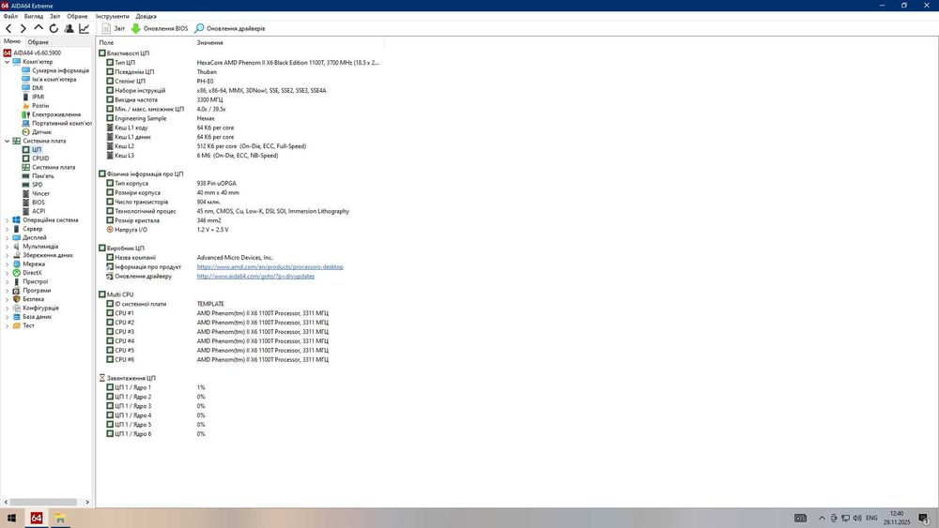Open the Windows Start button
The height and width of the screenshot is (528, 939).
coord(11,518)
